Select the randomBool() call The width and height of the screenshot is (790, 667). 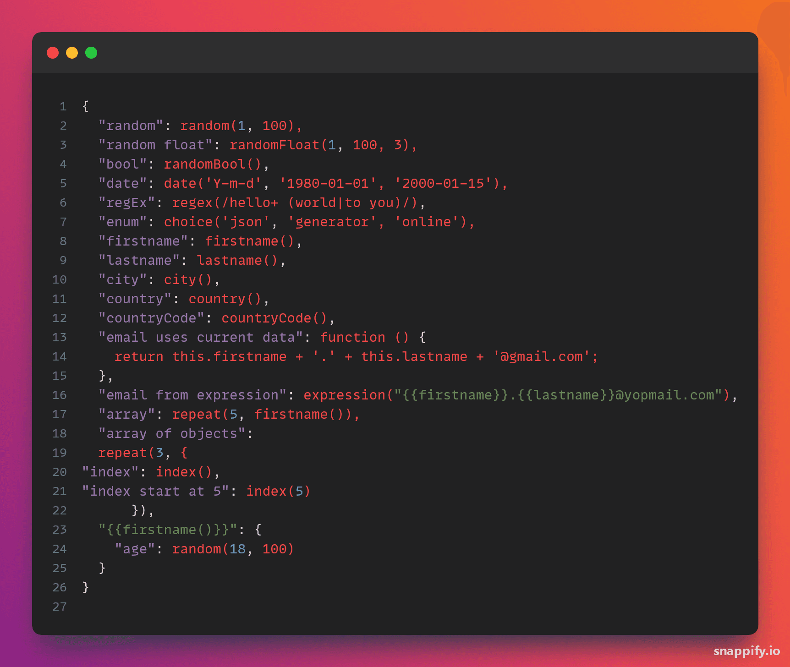(212, 164)
